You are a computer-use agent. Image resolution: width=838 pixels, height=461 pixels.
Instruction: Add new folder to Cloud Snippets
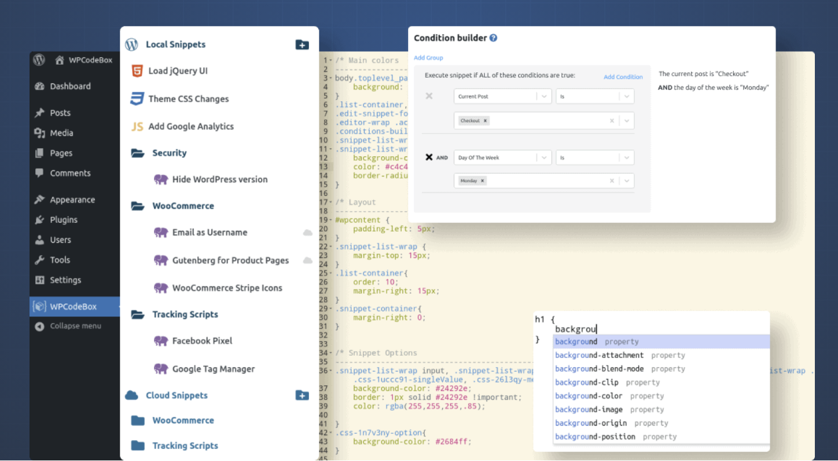(x=302, y=396)
